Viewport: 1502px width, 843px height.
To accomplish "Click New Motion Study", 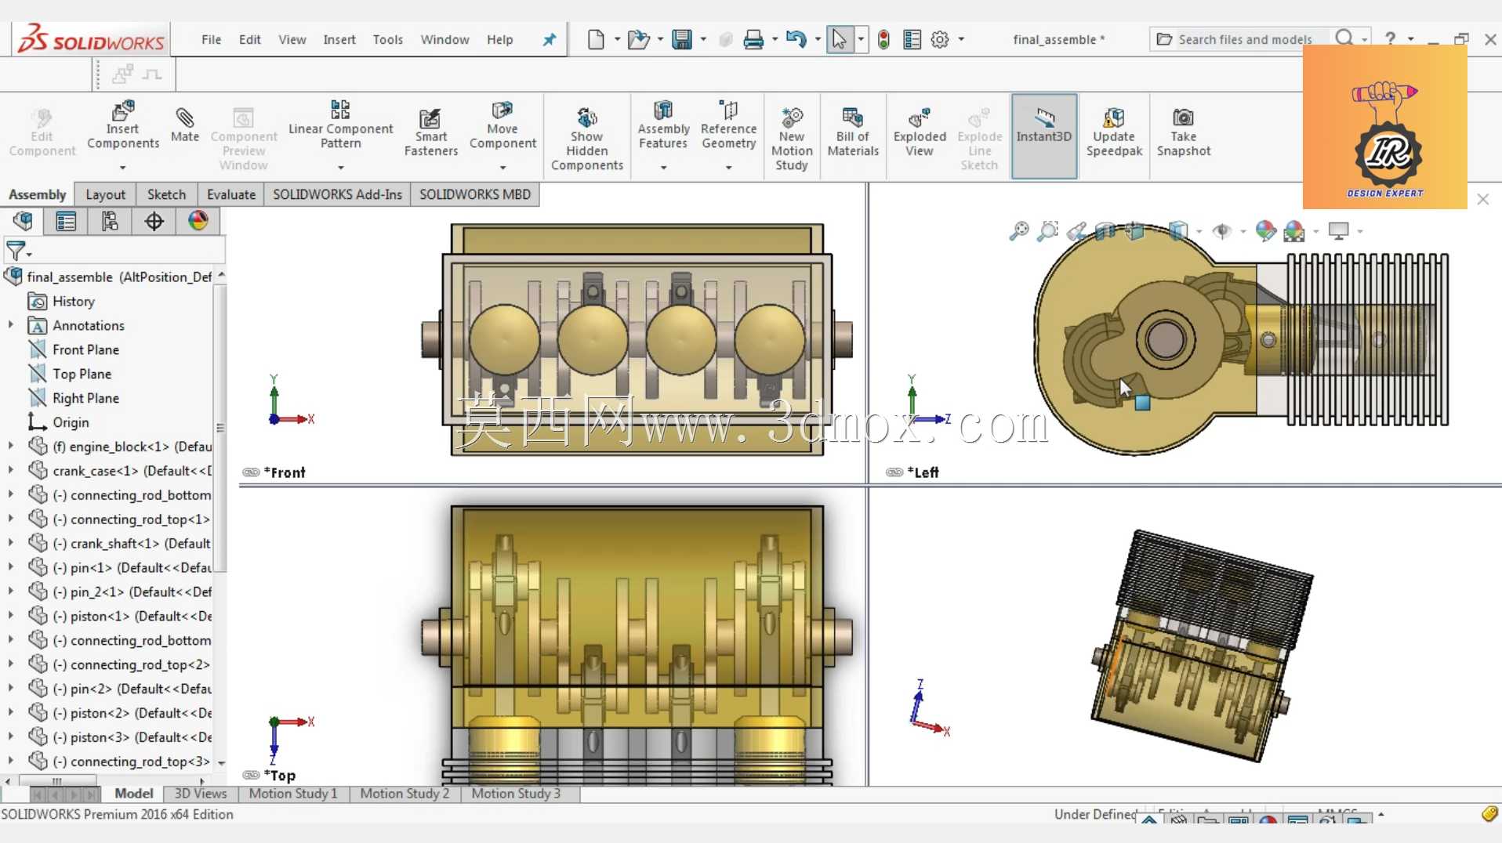I will (x=792, y=139).
